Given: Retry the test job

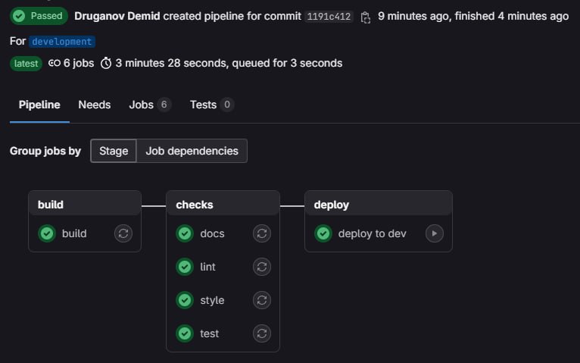Looking at the screenshot, I should pos(262,333).
